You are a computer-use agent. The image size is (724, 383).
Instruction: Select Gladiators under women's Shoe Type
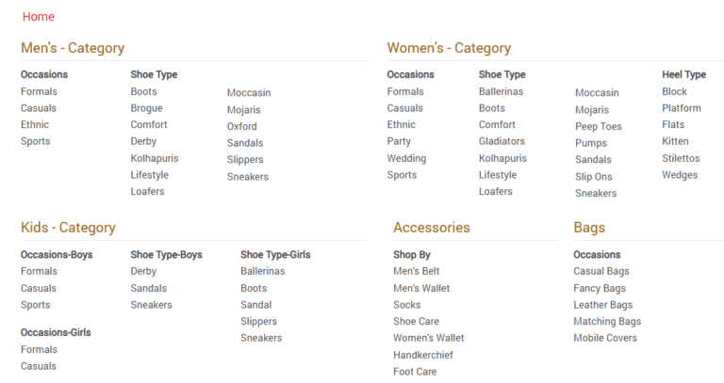click(x=502, y=141)
